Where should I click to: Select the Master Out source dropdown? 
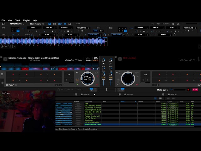pyautogui.click(x=163, y=90)
